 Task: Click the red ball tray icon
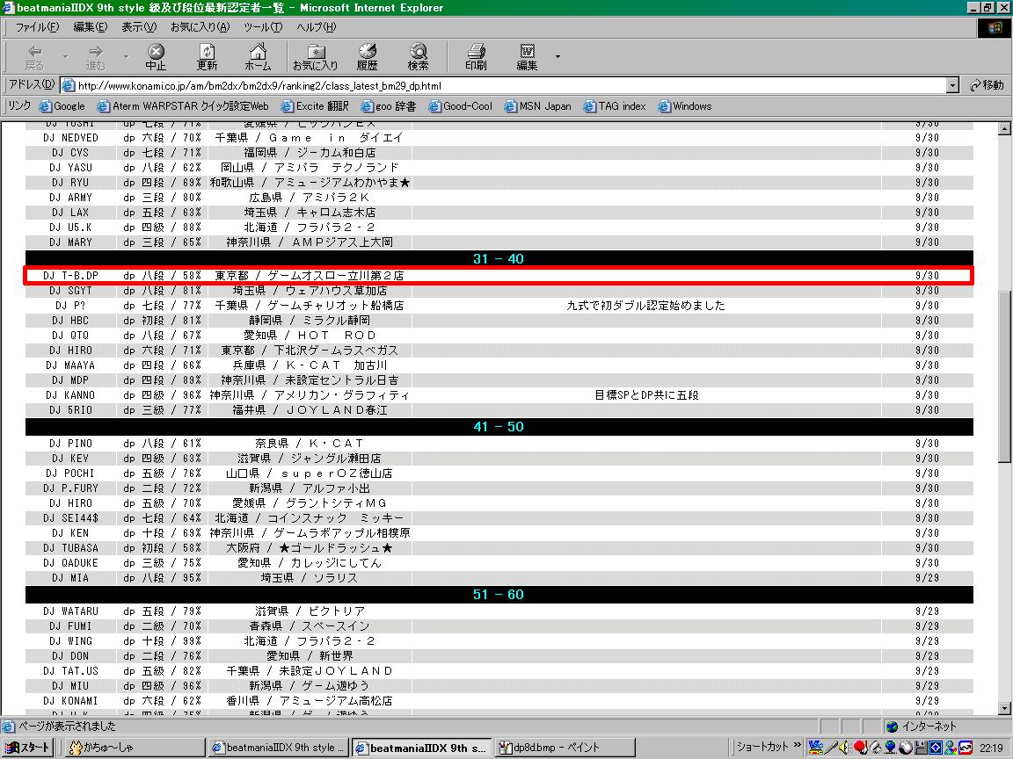pos(861,748)
